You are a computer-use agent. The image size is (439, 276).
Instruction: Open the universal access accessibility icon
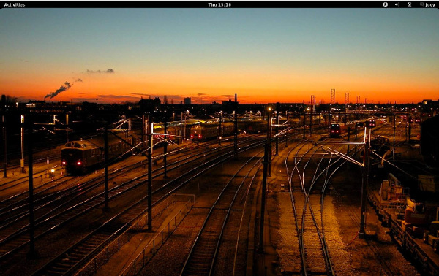point(386,4)
